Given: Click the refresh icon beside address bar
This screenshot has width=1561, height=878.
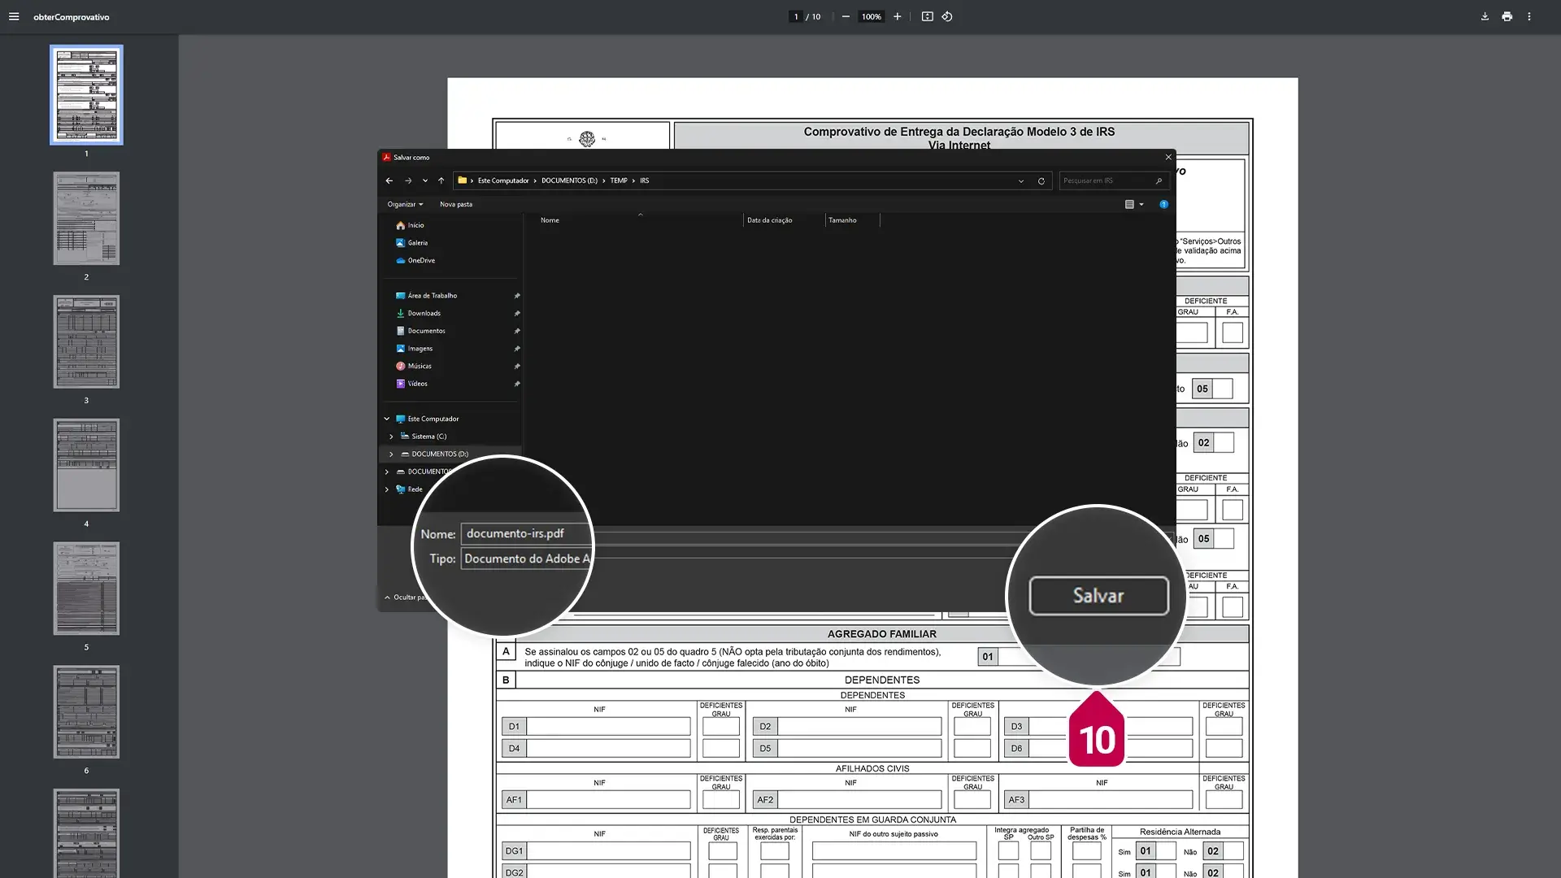Looking at the screenshot, I should 1041,180.
